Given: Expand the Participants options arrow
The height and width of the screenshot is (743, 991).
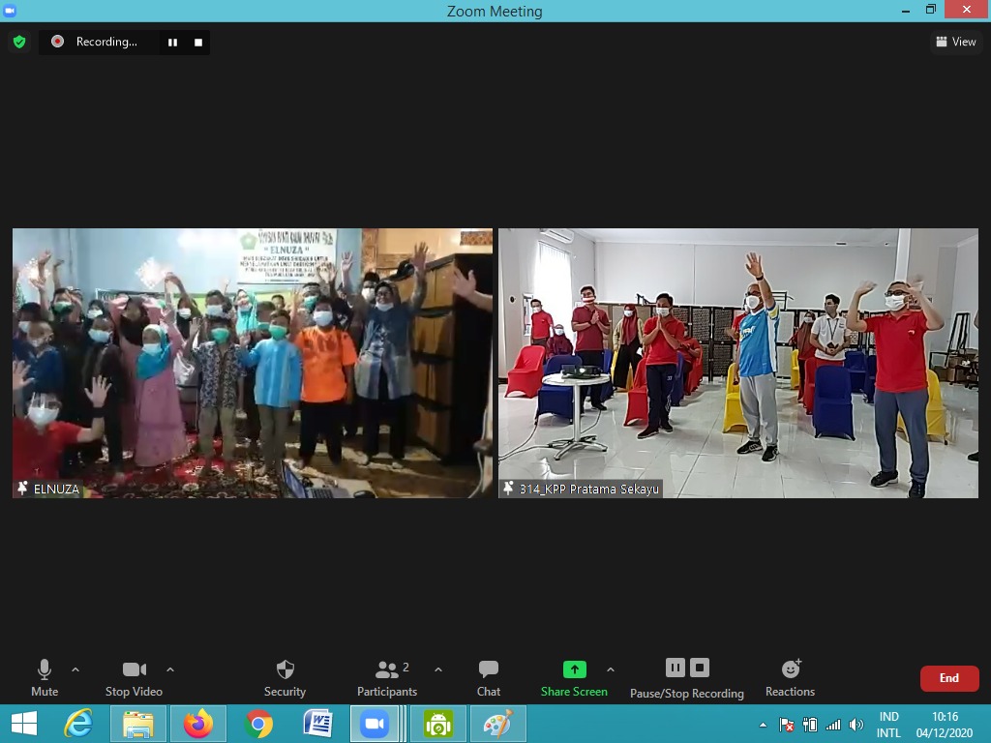Looking at the screenshot, I should [x=437, y=669].
